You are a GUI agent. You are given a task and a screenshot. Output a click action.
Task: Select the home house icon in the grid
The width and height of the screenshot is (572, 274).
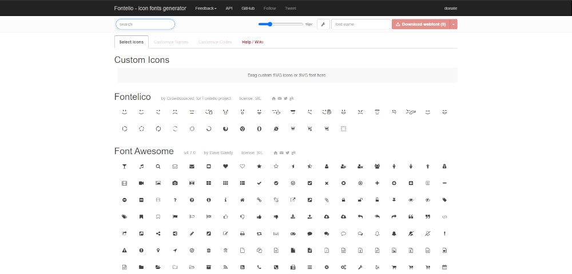click(x=242, y=200)
